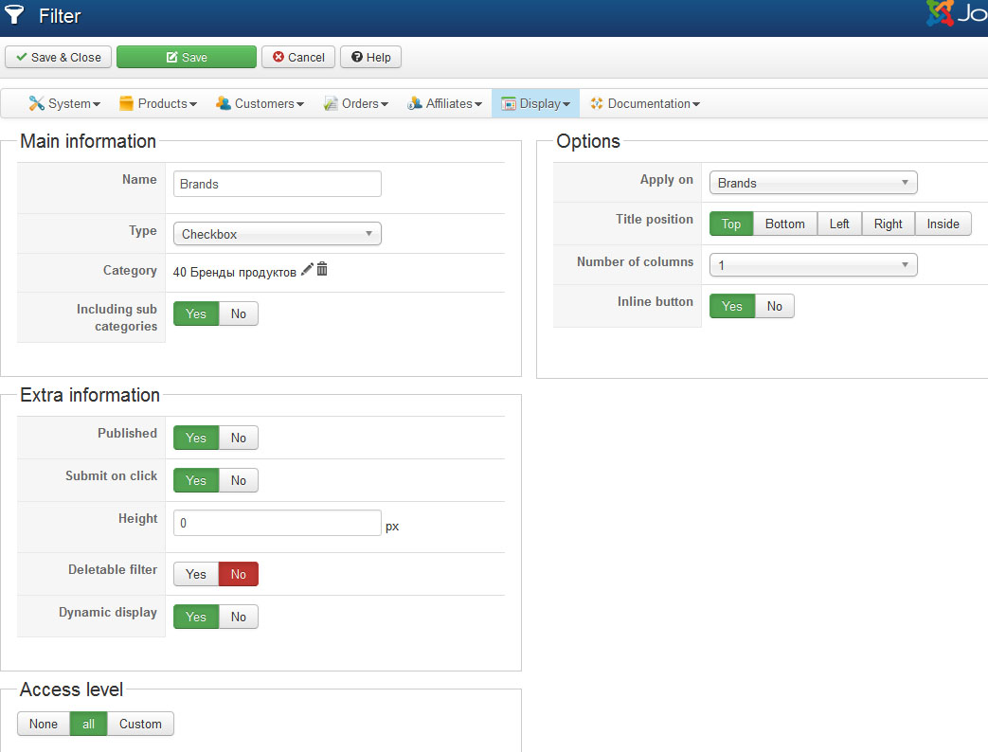Click the System tools icon
The image size is (988, 752).
36,103
